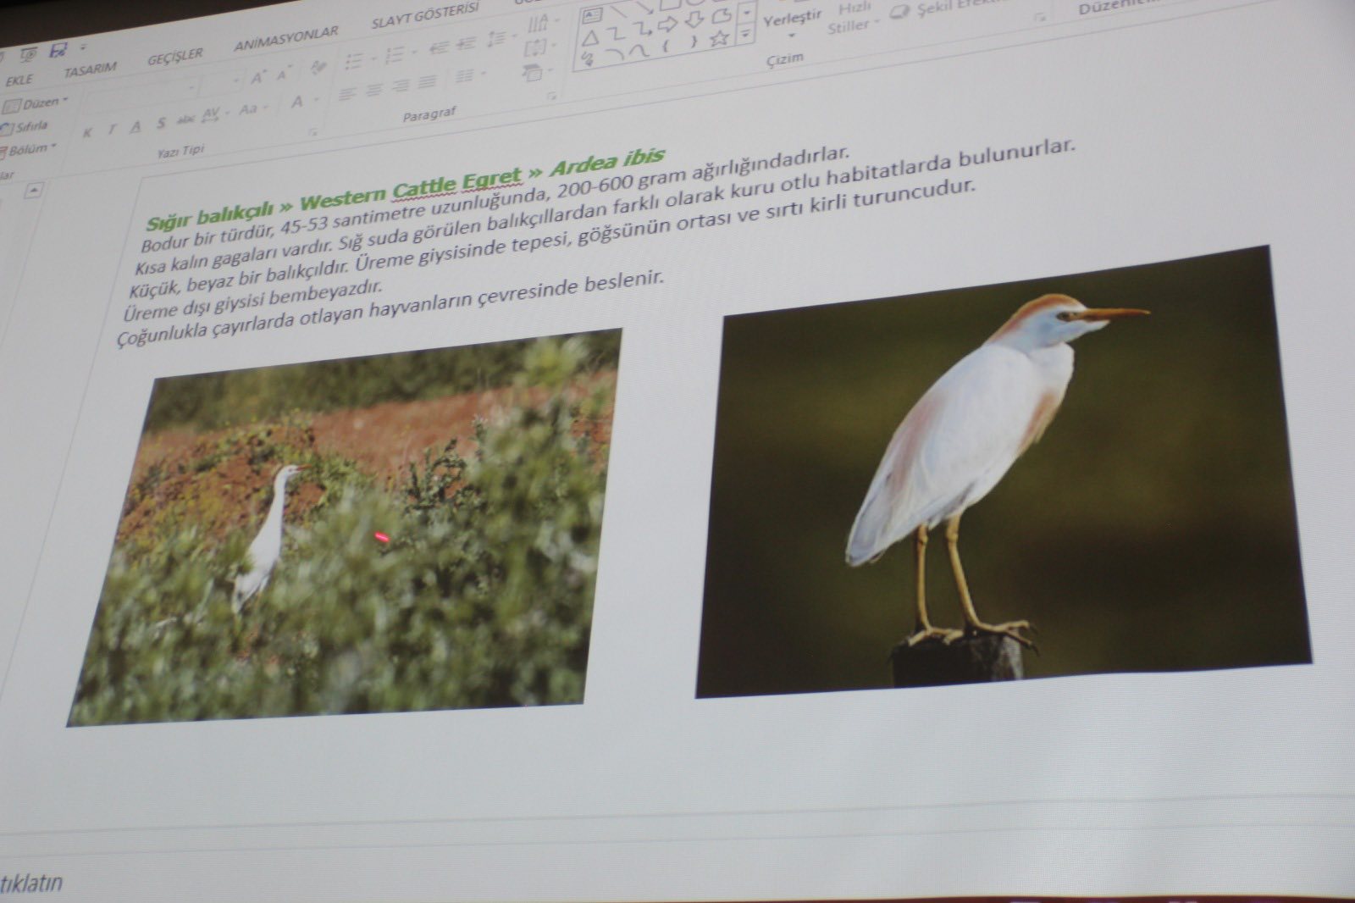Open the SLAYT GÖSTERİSİ tab
The image size is (1355, 903).
pyautogui.click(x=425, y=17)
